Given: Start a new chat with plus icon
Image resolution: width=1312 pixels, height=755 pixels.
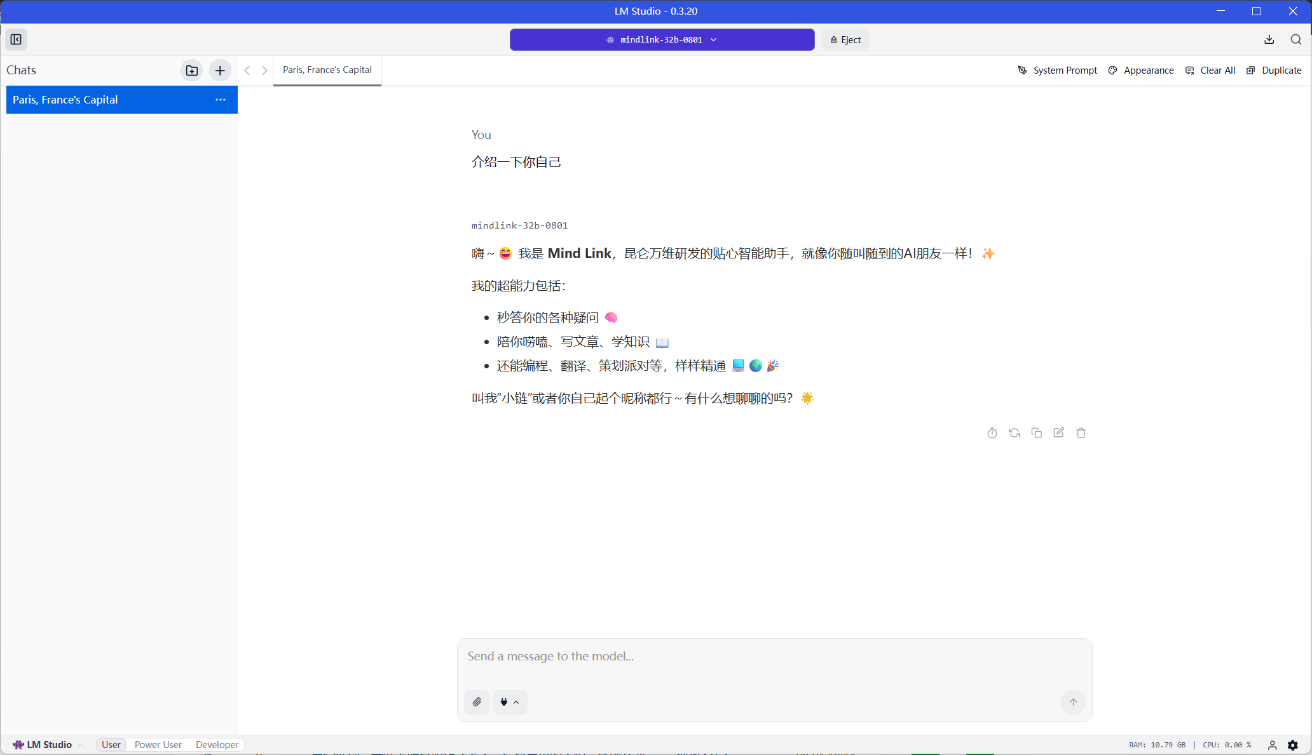Looking at the screenshot, I should (x=220, y=70).
